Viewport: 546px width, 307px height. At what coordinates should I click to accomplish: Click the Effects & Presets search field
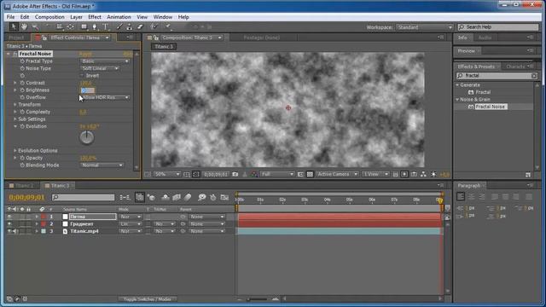(x=497, y=76)
